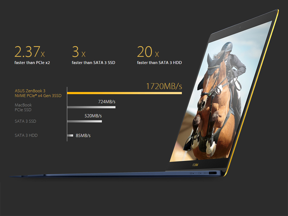The height and width of the screenshot is (216, 288).
Task: Click the USB-C port on the laptop edge
Action: [x=213, y=173]
